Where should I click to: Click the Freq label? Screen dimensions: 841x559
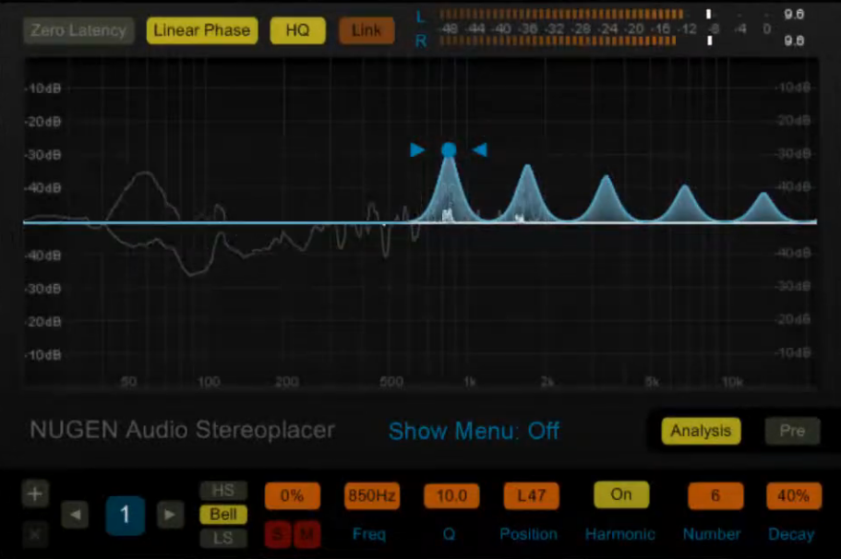(369, 534)
